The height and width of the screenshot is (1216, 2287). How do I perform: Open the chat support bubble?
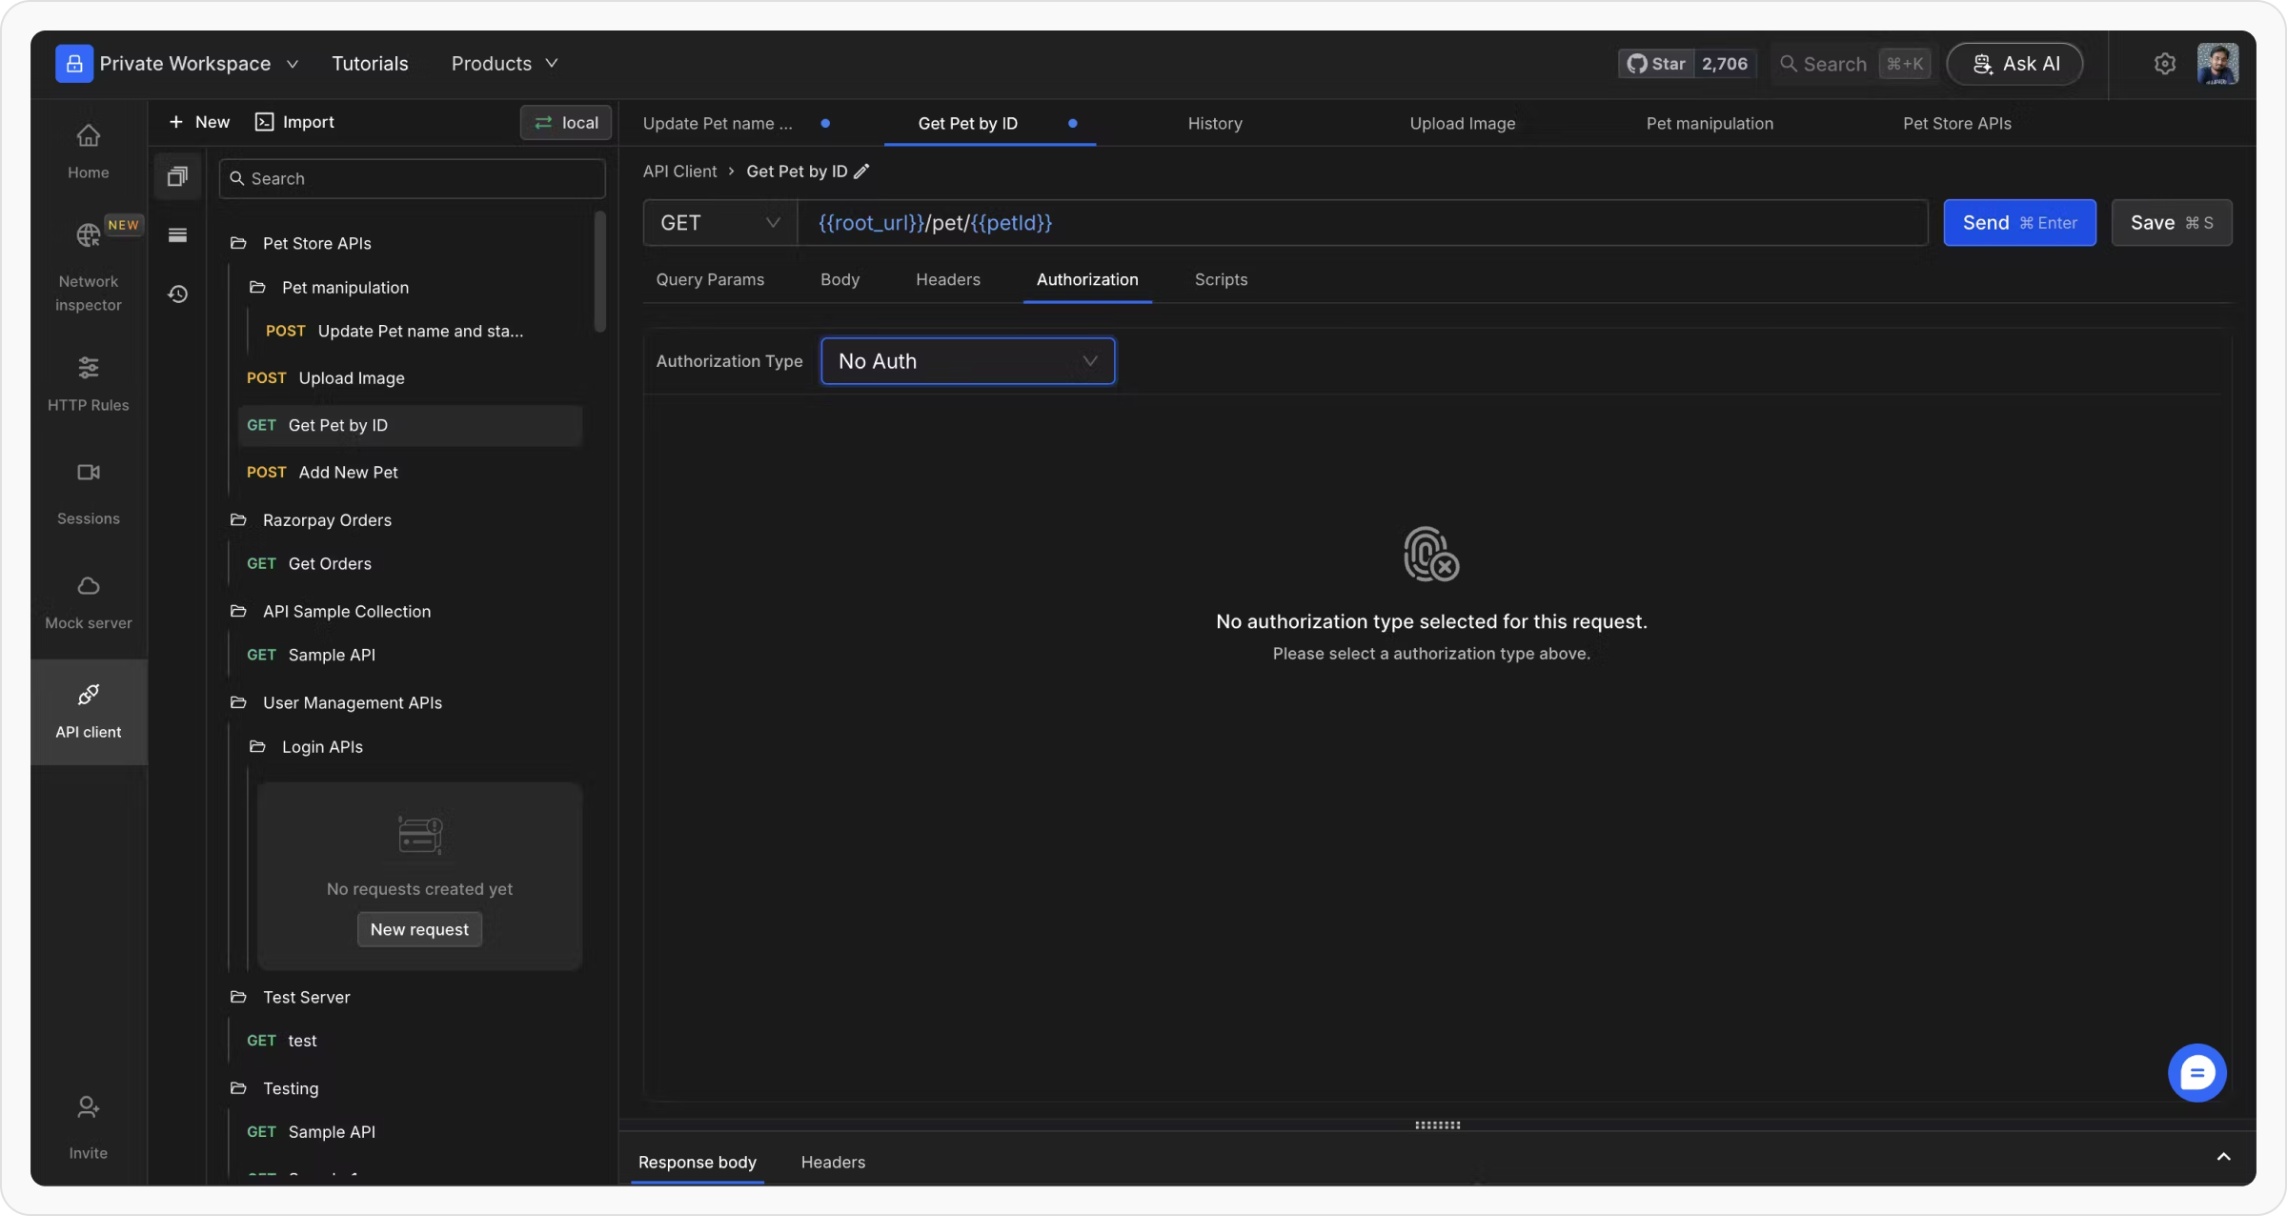[2196, 1073]
